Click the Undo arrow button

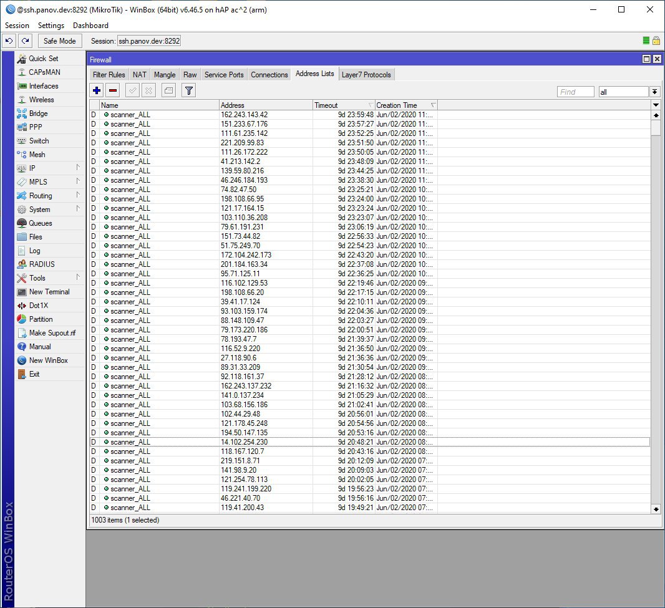point(9,41)
